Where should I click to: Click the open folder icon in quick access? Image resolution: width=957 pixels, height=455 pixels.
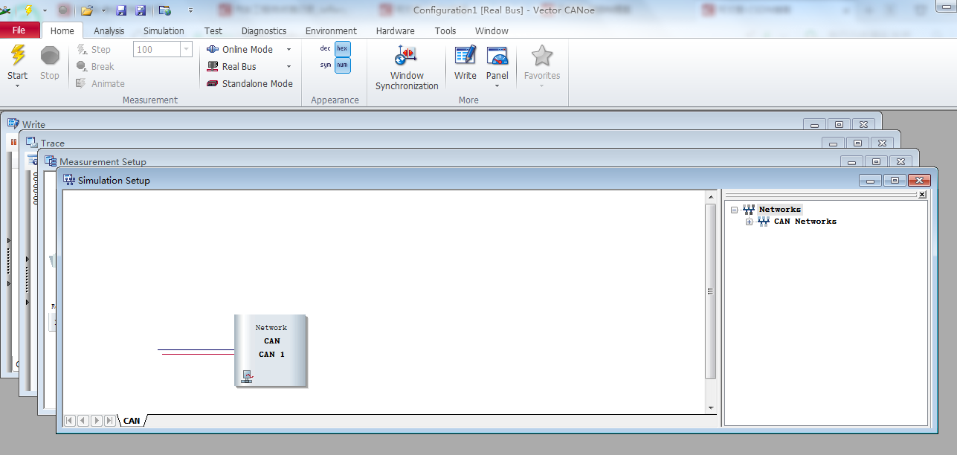click(x=87, y=10)
